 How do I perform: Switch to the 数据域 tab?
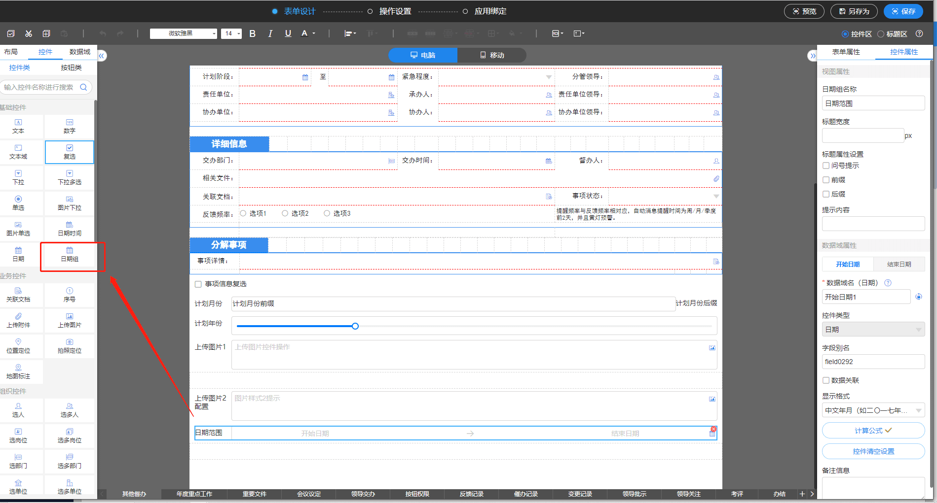pos(80,52)
